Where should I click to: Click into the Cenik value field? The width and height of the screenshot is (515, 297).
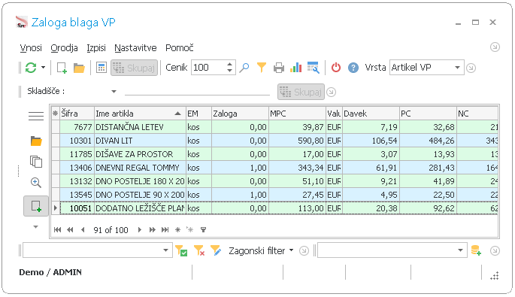tap(208, 68)
